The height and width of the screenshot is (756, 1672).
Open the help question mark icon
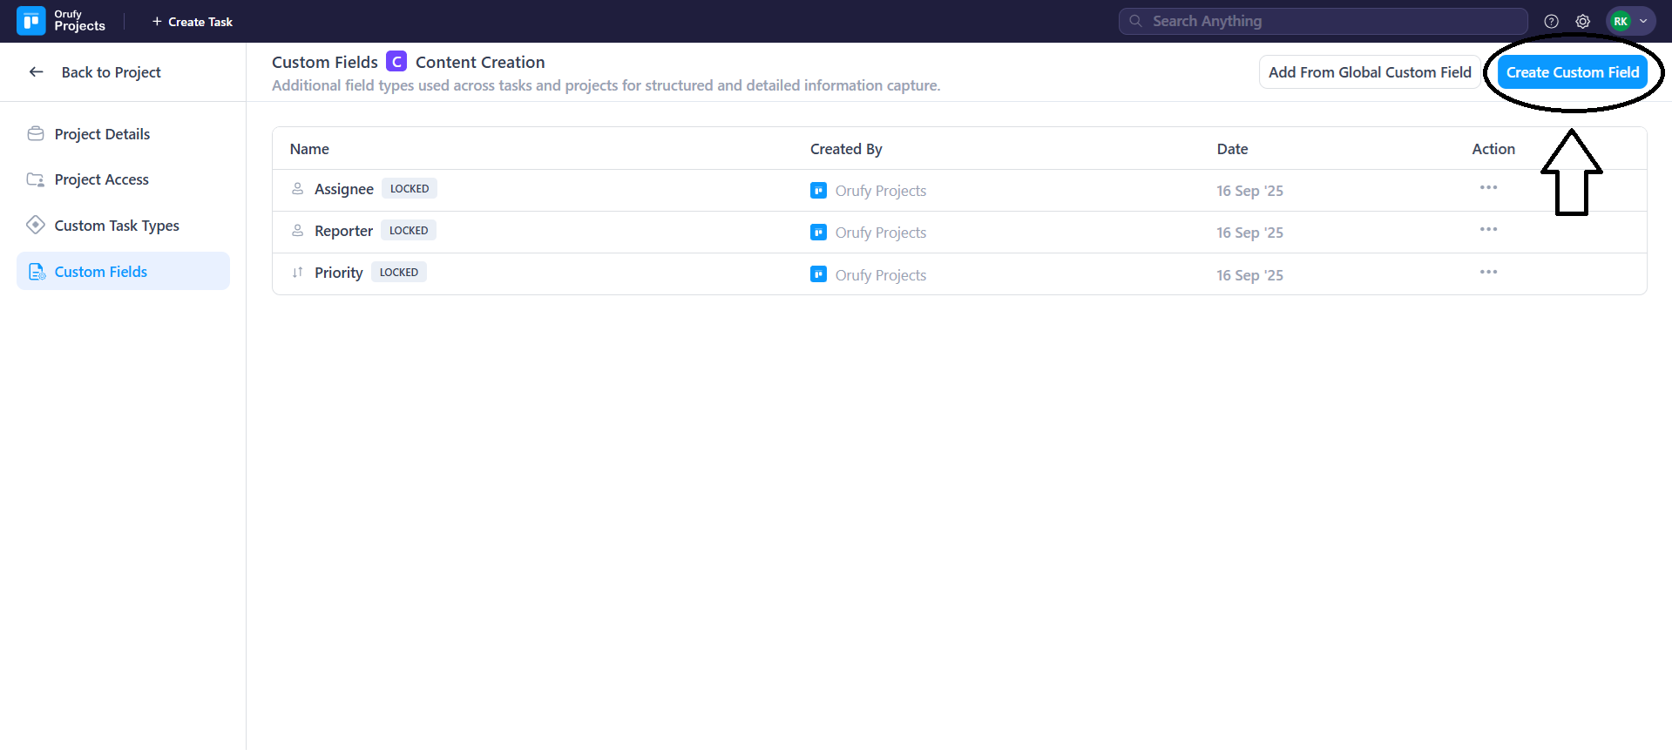click(1551, 22)
